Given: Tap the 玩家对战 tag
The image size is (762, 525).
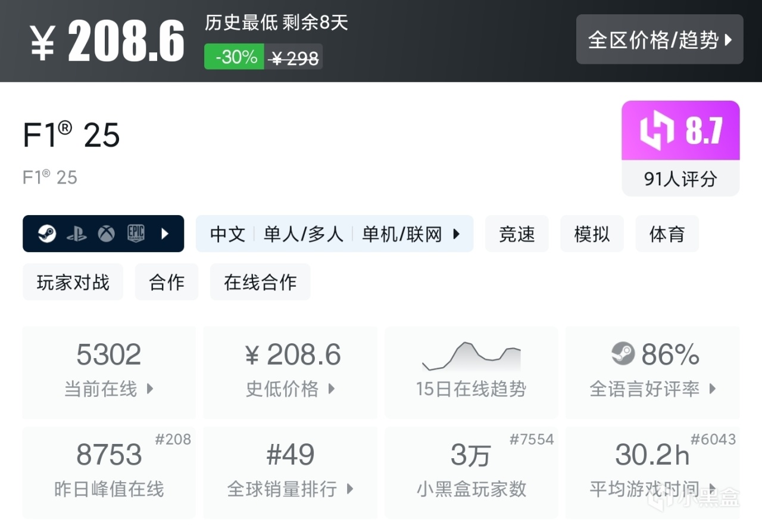Looking at the screenshot, I should [73, 282].
